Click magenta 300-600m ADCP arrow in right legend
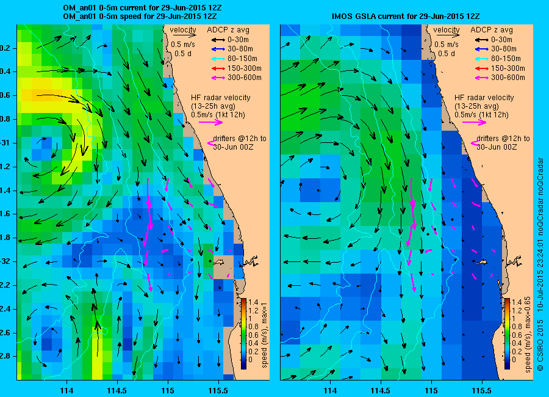 (x=482, y=78)
